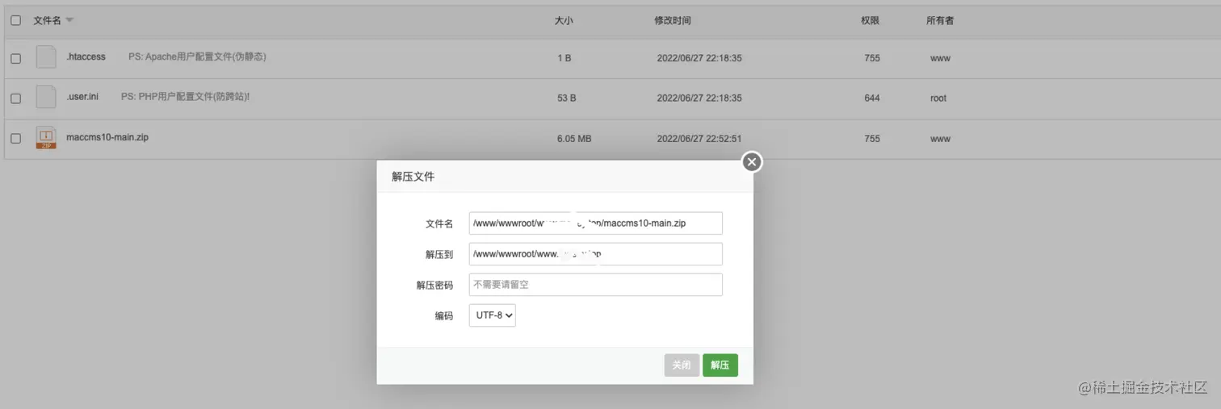Focus the 解压密码 password field

[595, 285]
